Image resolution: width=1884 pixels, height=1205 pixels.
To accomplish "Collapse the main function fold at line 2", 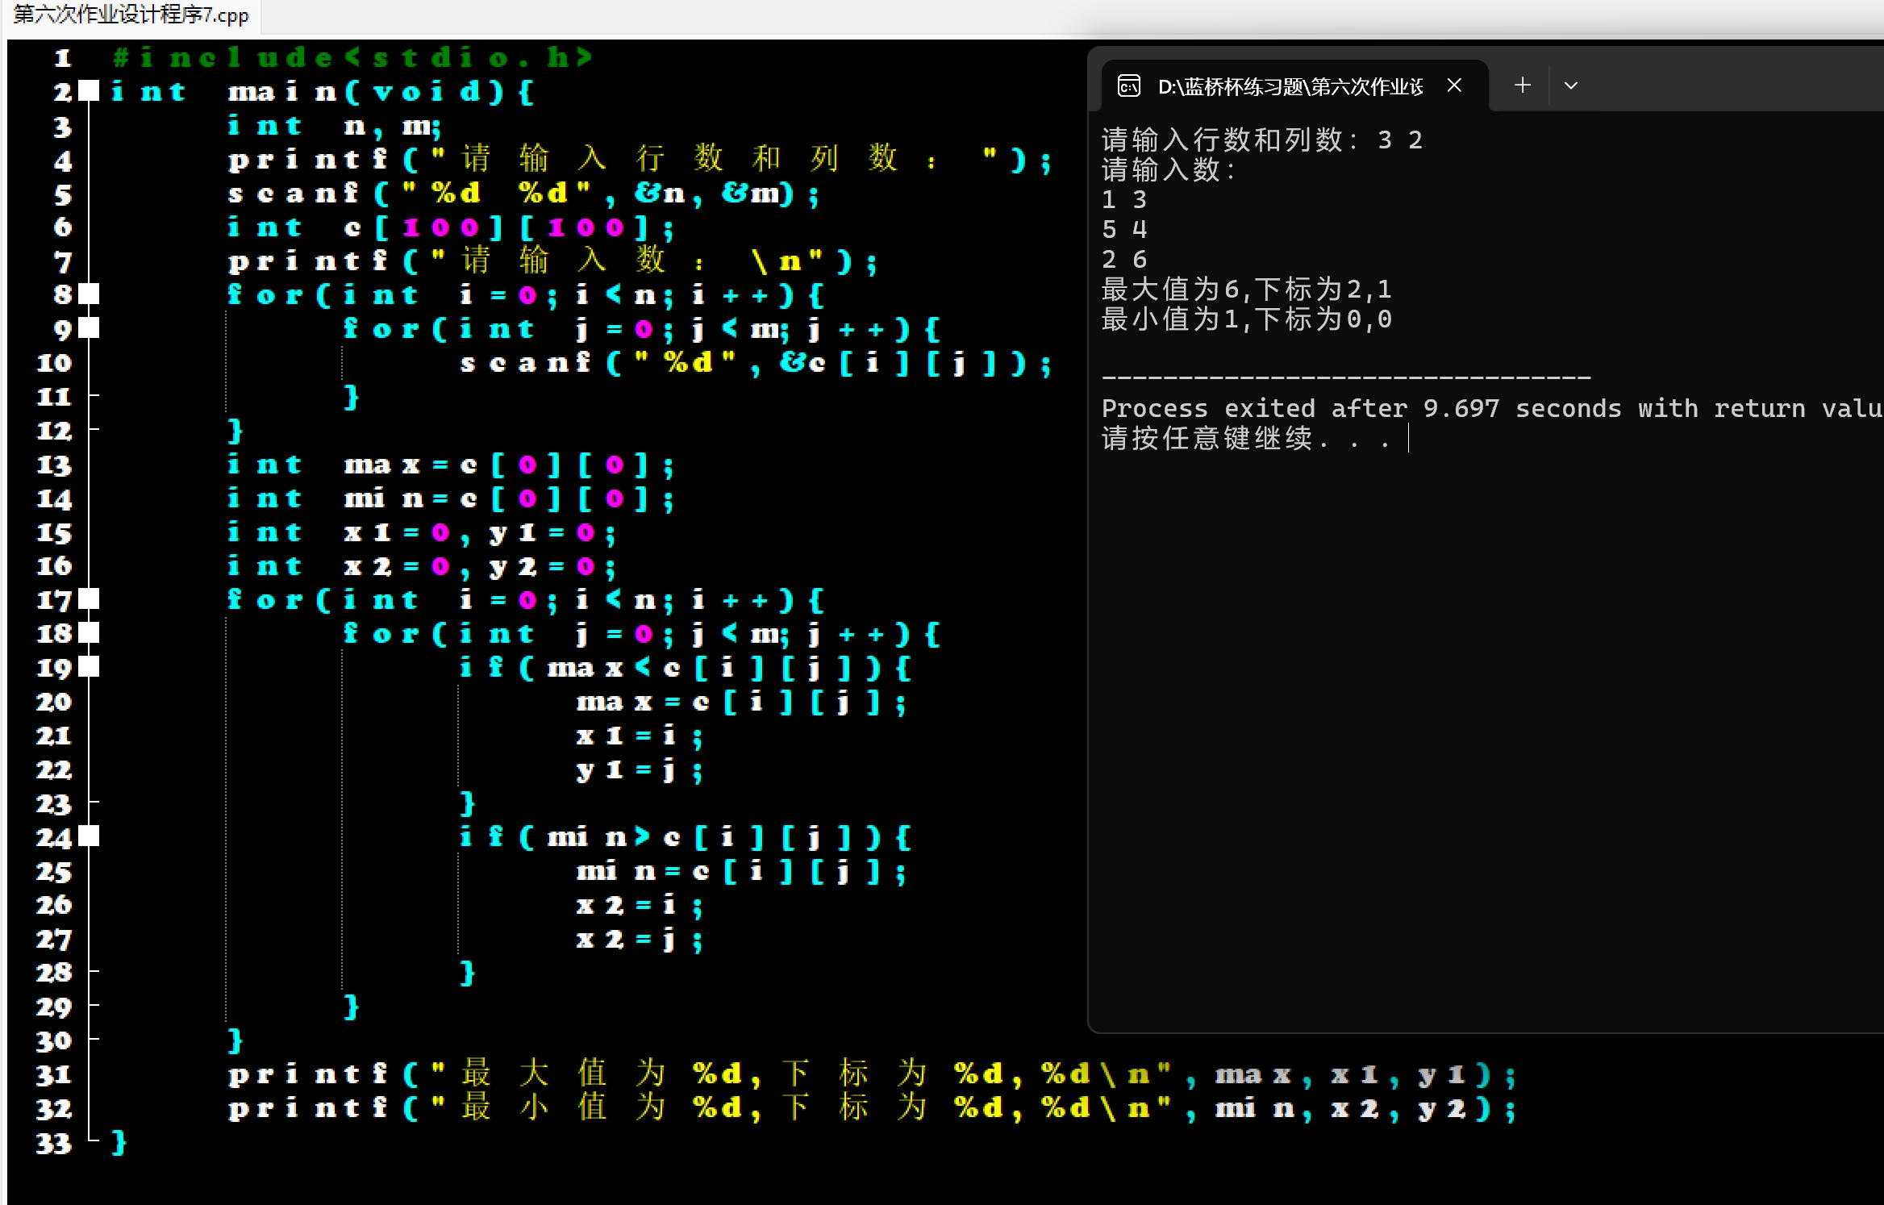I will (x=90, y=90).
